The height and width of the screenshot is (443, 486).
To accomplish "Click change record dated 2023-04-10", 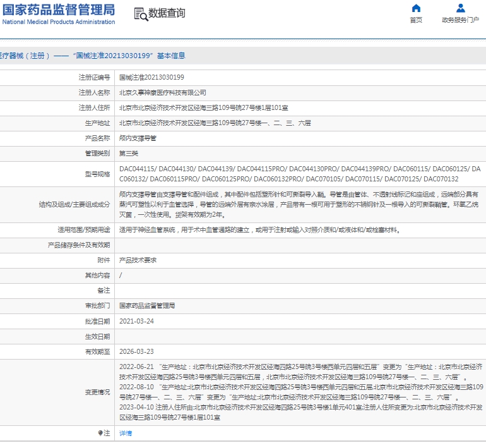I will (300, 412).
